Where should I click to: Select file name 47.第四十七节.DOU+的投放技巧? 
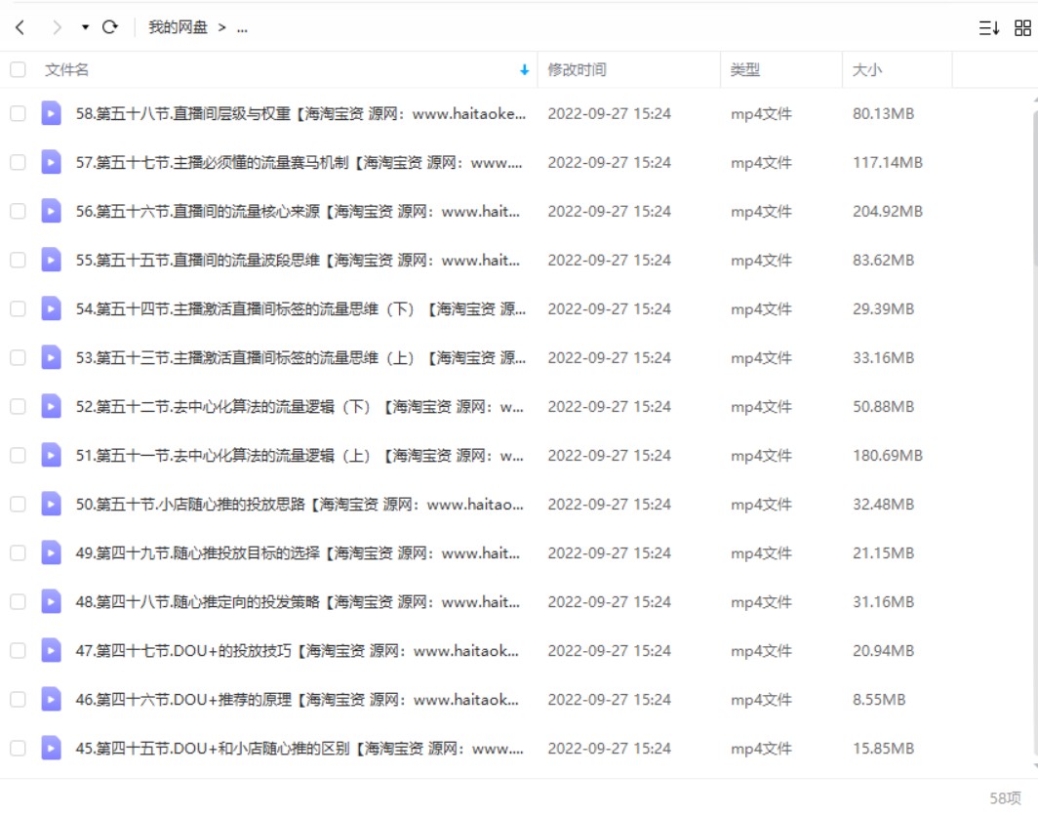pos(298,651)
